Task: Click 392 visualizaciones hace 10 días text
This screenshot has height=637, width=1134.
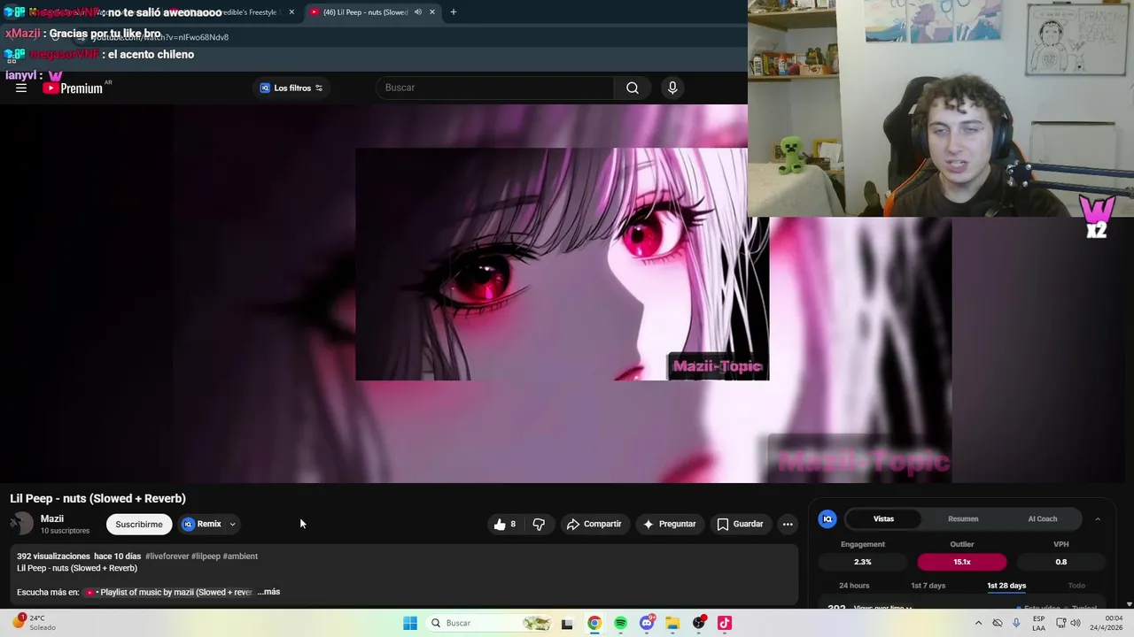Action: click(79, 556)
